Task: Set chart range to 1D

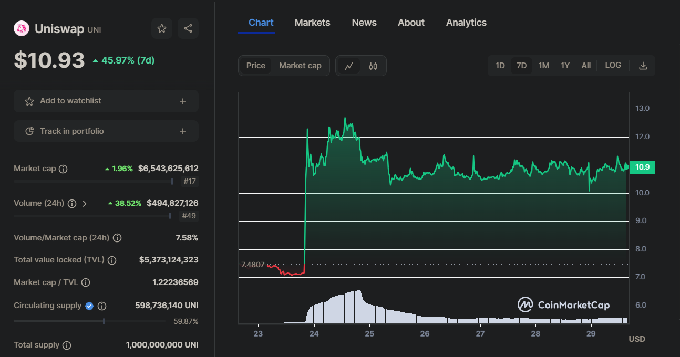Action: (x=500, y=66)
